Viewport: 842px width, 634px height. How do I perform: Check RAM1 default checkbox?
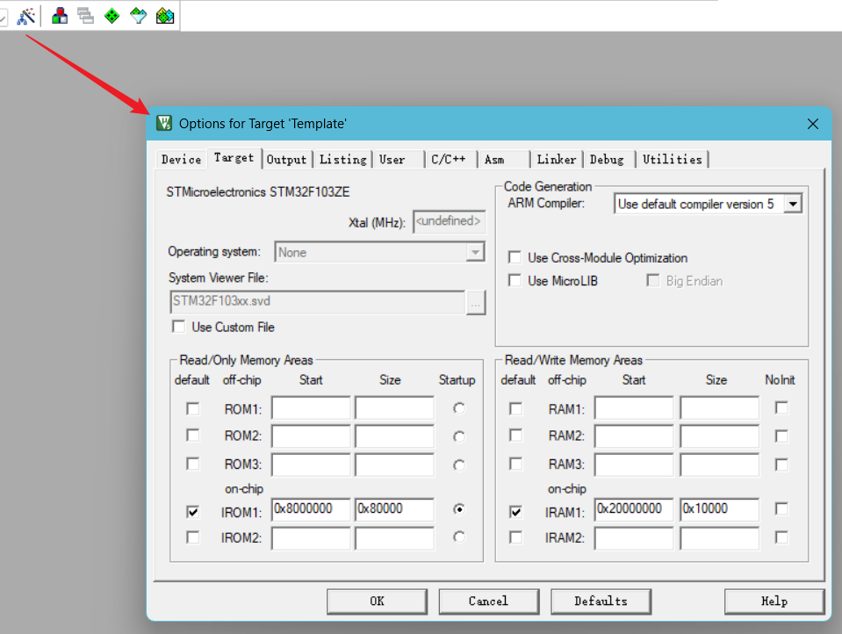click(x=515, y=409)
